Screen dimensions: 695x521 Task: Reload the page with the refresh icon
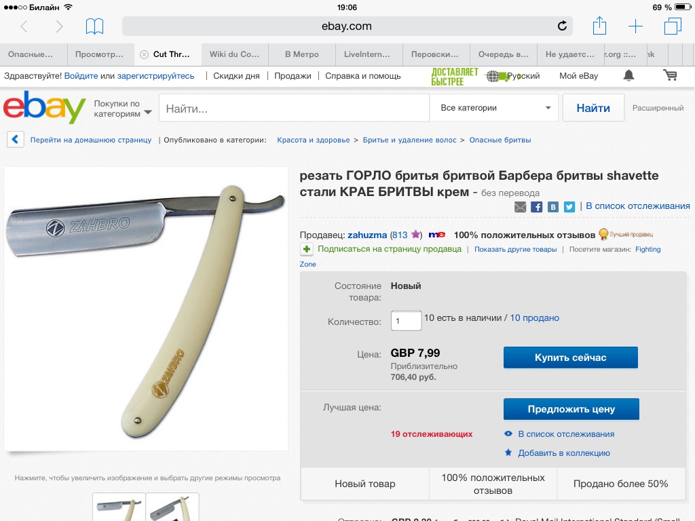coord(562,26)
